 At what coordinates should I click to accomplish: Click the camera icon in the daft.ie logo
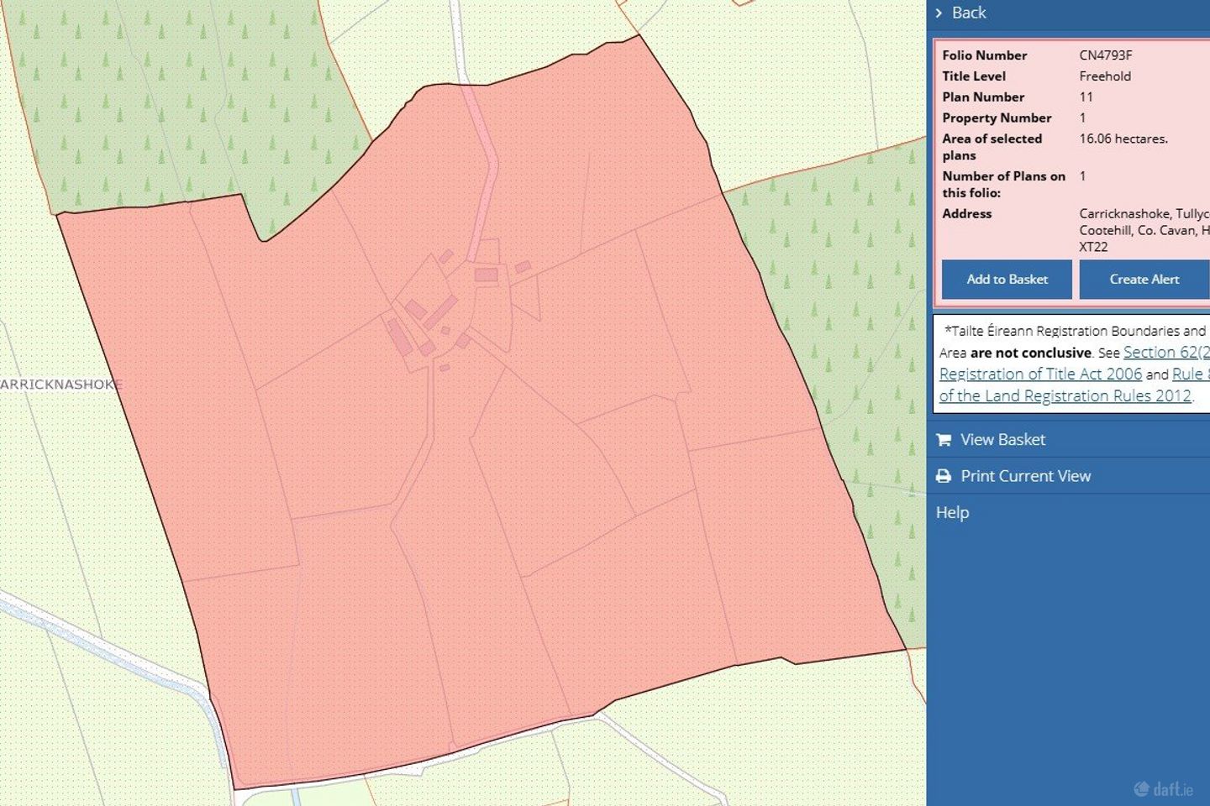(x=1141, y=788)
